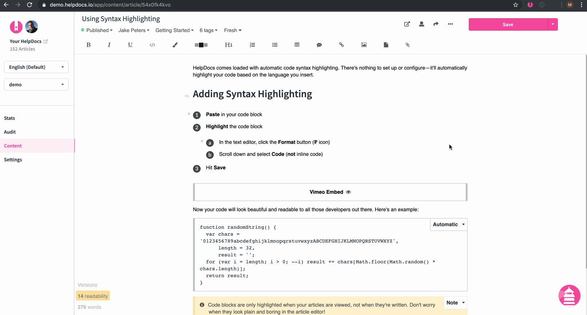
Task: Go to Stats in the sidebar
Action: (9, 118)
